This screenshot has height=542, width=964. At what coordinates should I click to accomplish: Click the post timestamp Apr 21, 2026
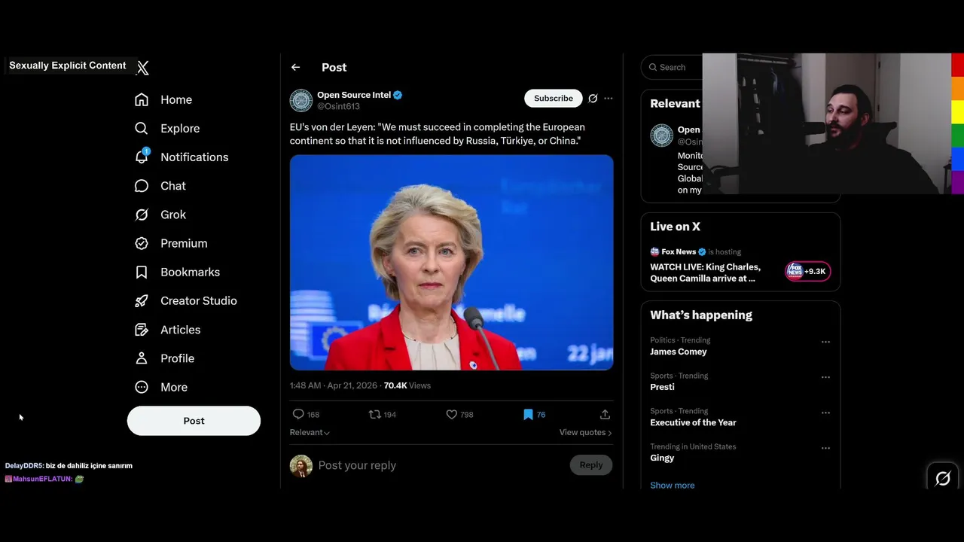click(334, 385)
